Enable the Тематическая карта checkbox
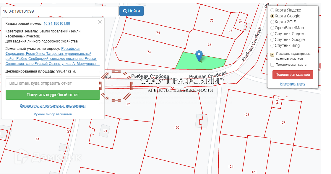Image resolution: width=331 pixels, height=174 pixels. pyautogui.click(x=272, y=65)
